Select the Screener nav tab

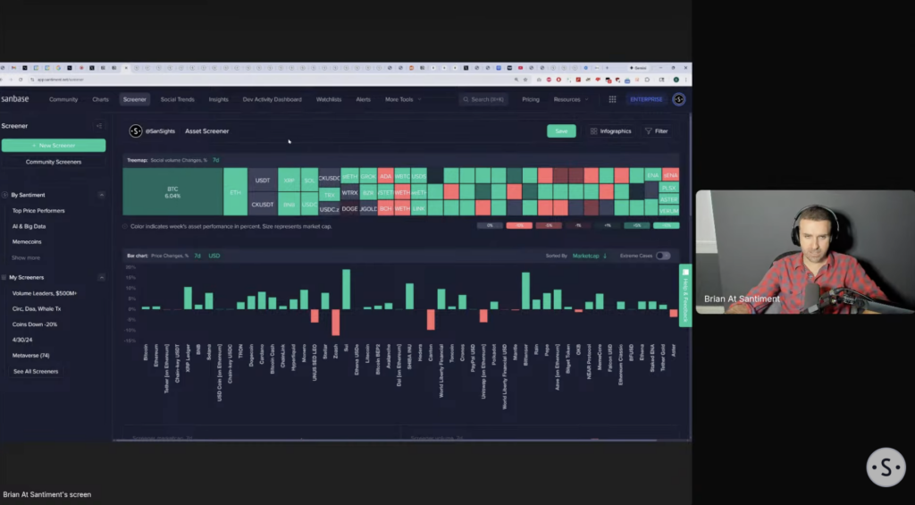(x=135, y=99)
